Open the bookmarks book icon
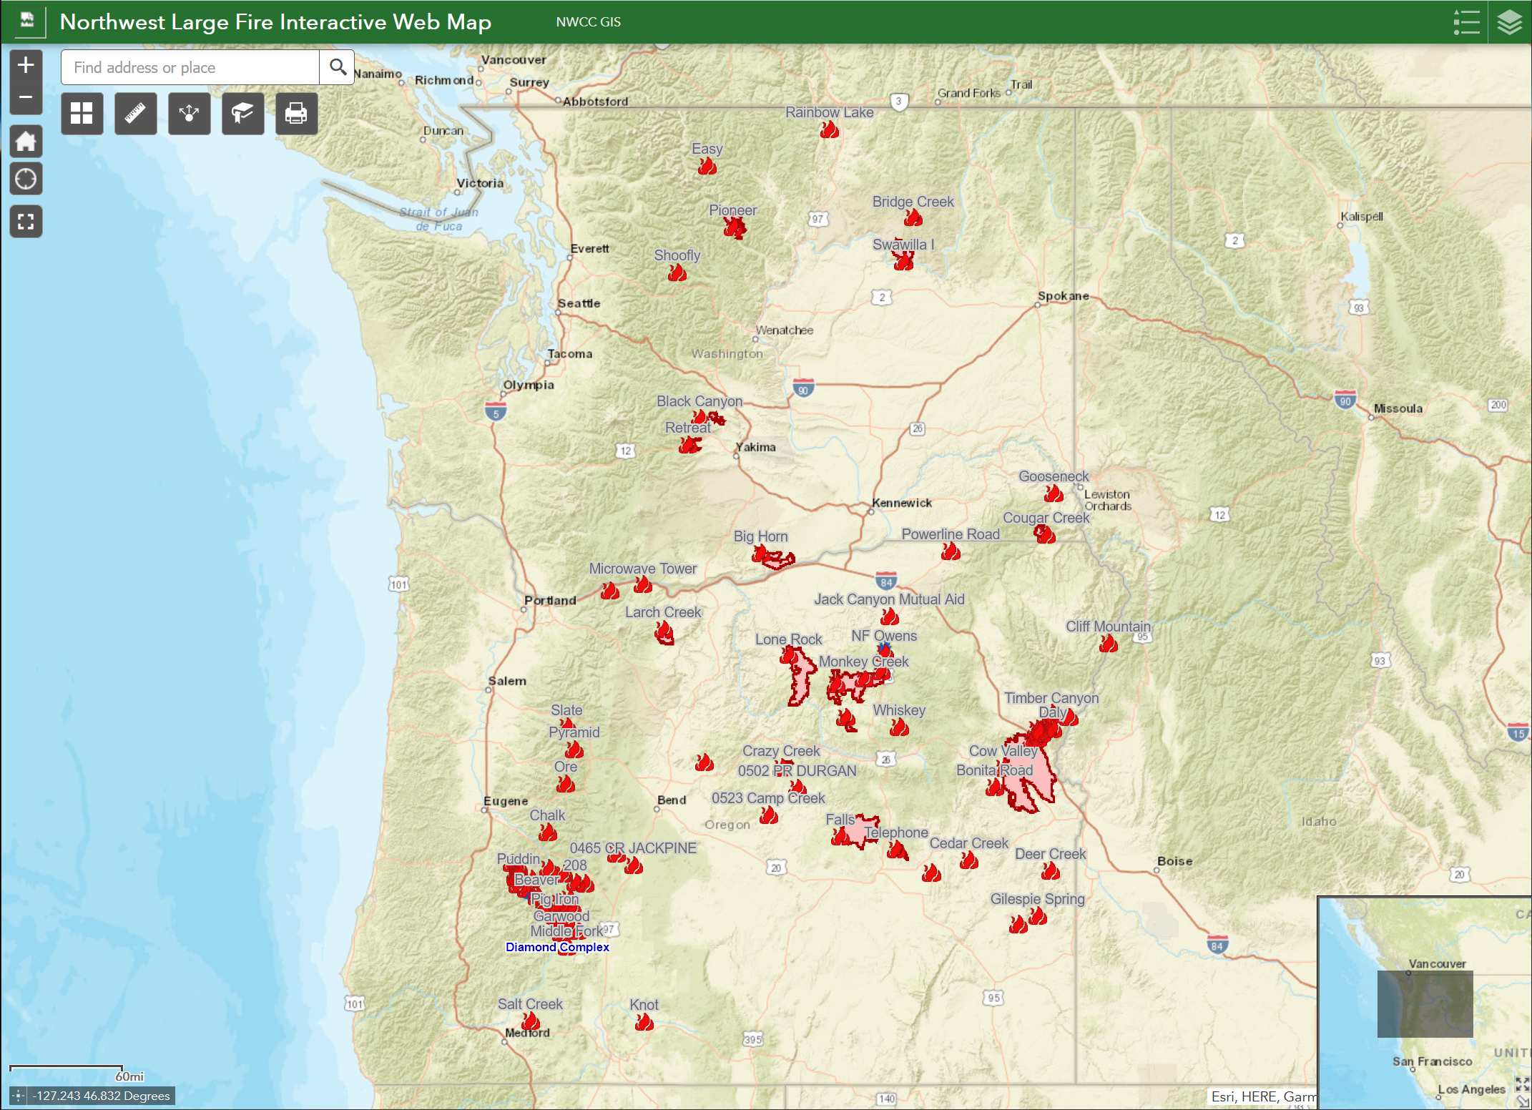Viewport: 1532px width, 1110px height. click(242, 114)
